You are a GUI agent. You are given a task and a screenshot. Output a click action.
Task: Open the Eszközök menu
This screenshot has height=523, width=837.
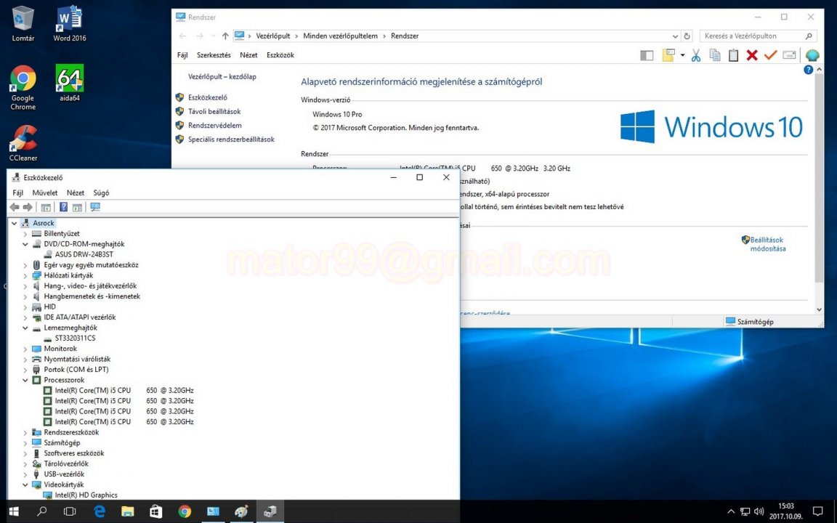(x=280, y=55)
